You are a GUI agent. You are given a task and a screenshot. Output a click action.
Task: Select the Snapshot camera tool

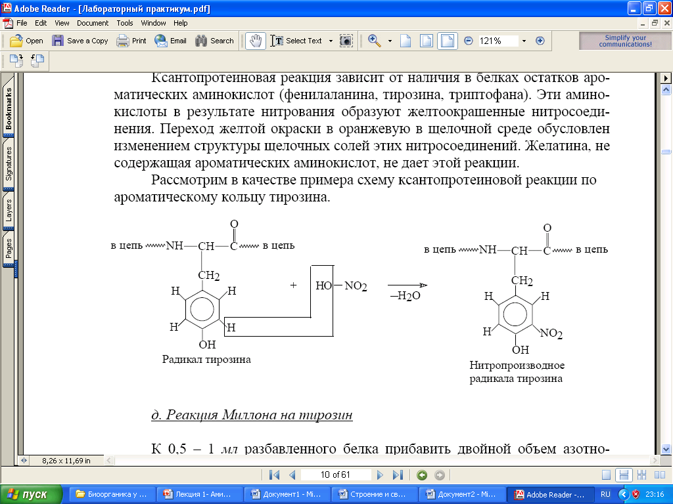point(346,41)
